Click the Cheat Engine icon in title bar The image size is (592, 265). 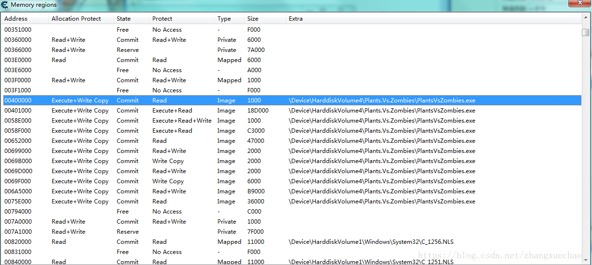[x=4, y=5]
